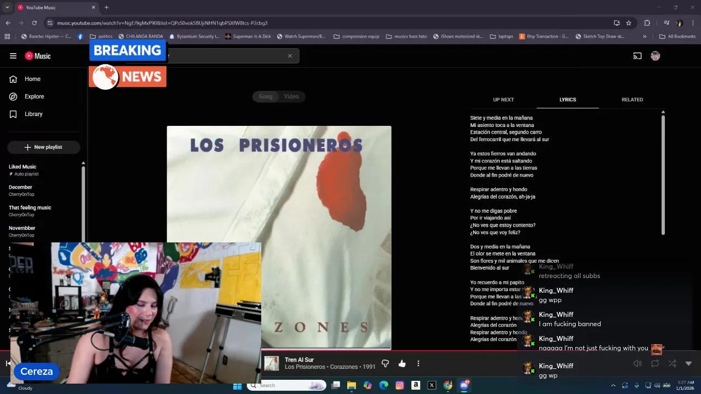Click the player volume speaker icon
Viewport: 701px width, 394px height.
(637, 363)
